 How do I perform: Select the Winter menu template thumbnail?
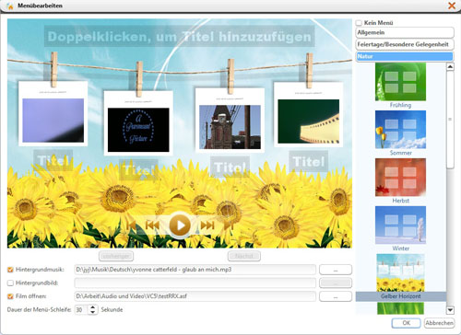400,225
